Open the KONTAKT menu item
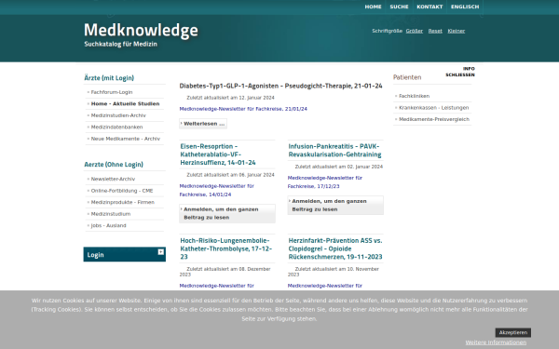559x349 pixels. [x=429, y=7]
